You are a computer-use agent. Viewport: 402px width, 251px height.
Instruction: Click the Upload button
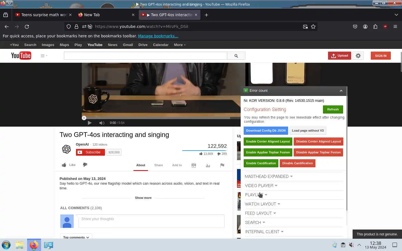point(339,56)
